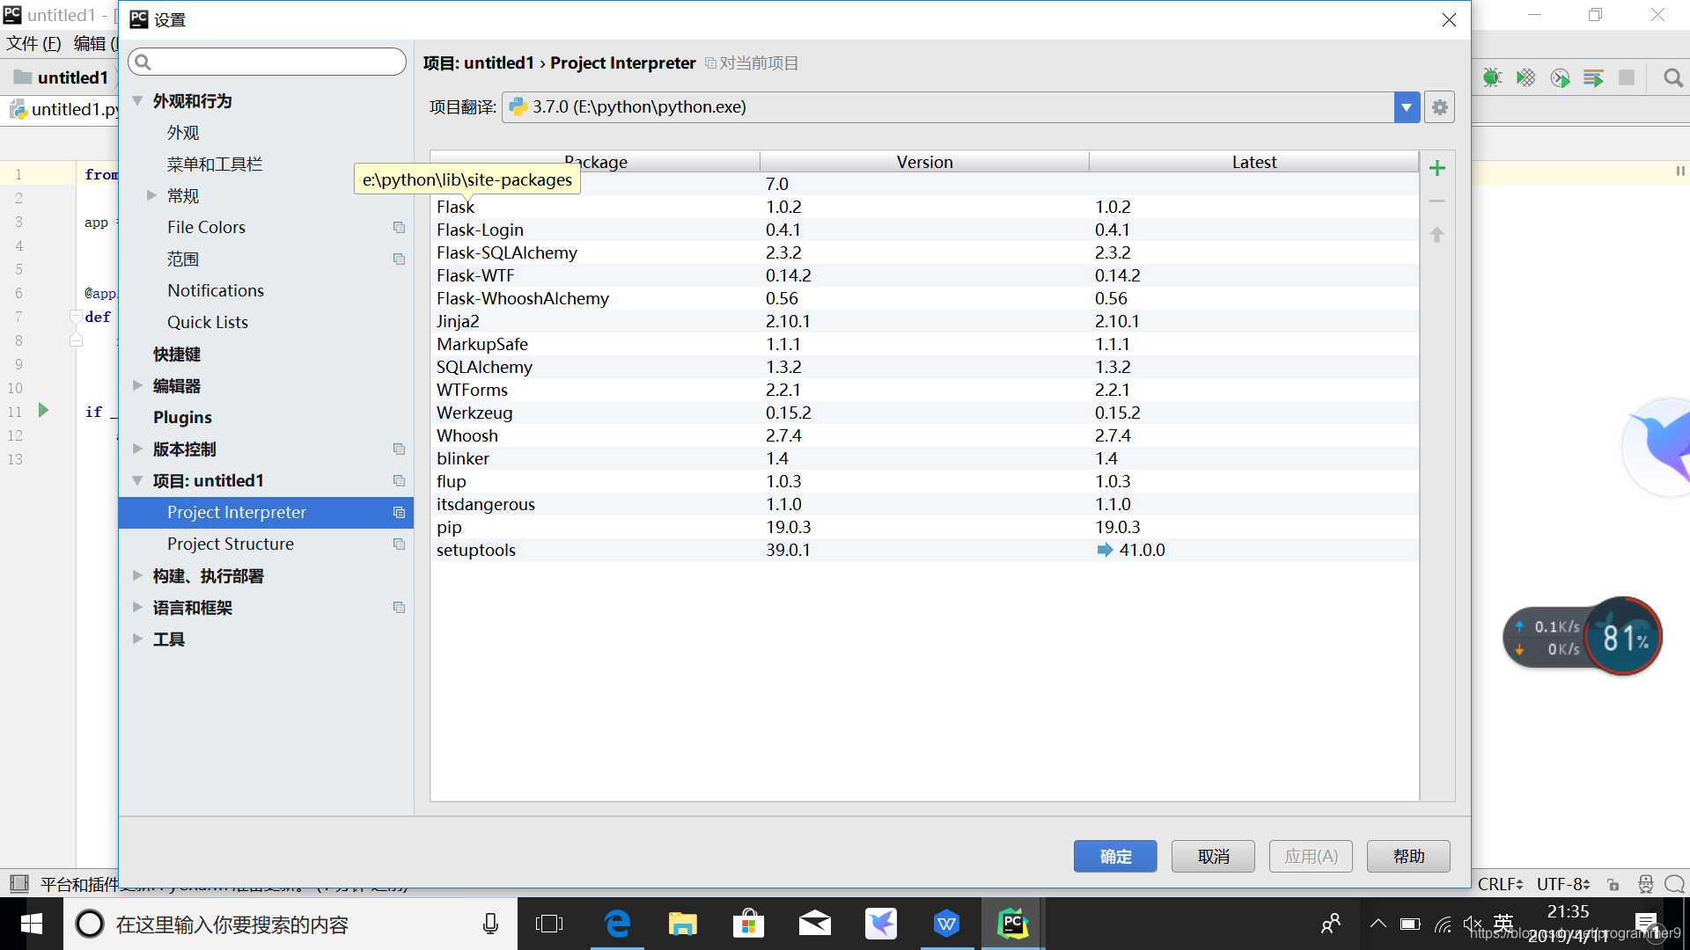This screenshot has height=950, width=1690.
Task: Click the 取消 button
Action: tap(1212, 856)
